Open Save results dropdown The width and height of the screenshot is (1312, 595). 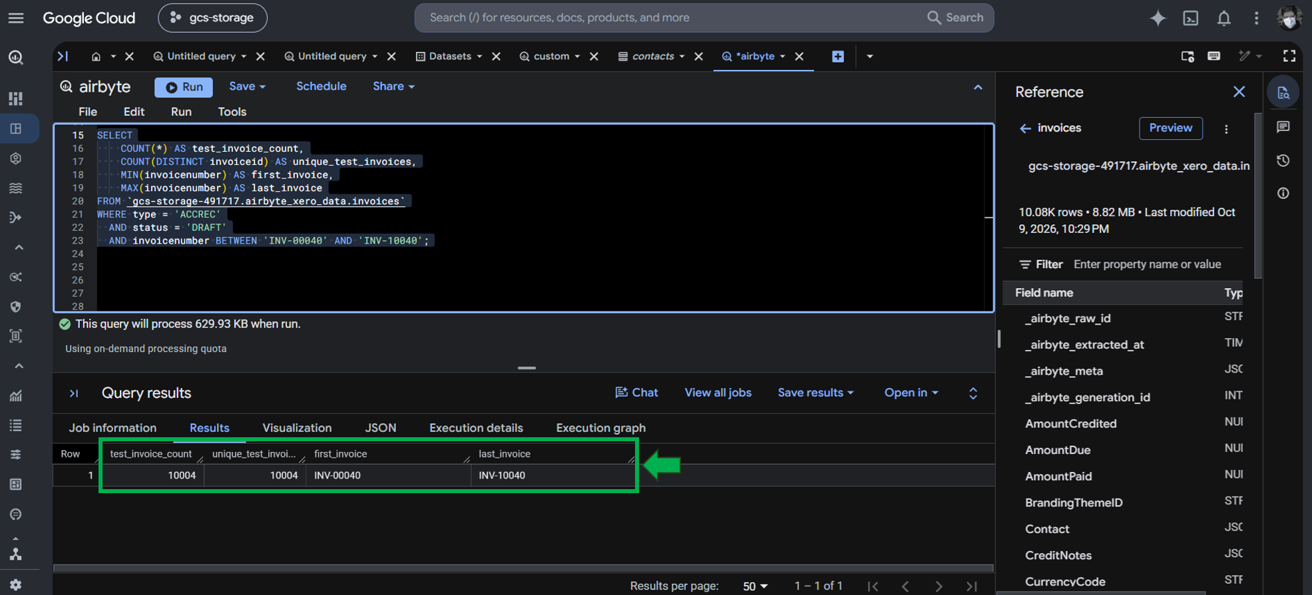click(815, 393)
